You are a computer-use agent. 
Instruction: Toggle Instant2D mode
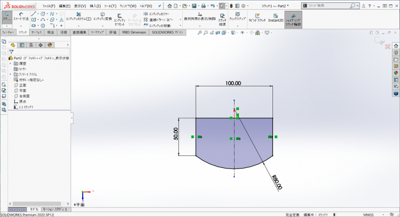point(276,17)
